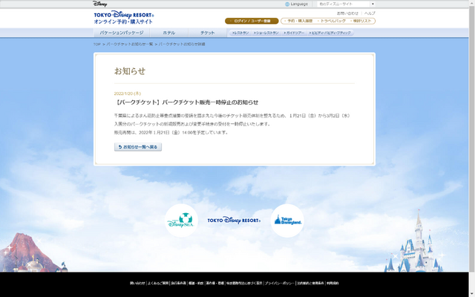
Task: Open the お問い合わせ footer link
Action: (x=137, y=284)
